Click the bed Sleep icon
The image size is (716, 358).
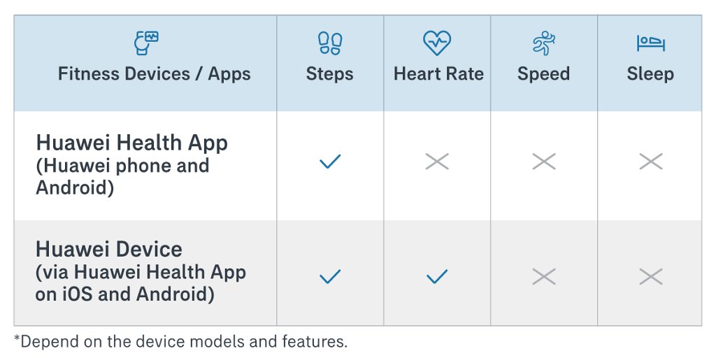click(650, 43)
